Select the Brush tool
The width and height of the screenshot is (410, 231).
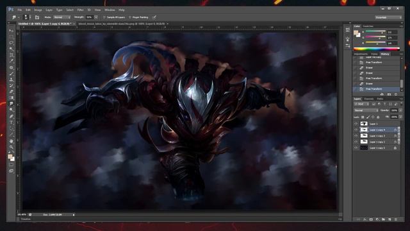pyautogui.click(x=12, y=73)
